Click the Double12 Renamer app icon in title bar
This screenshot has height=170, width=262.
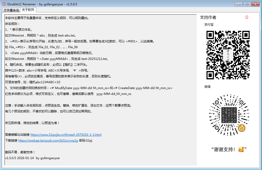point(4,4)
